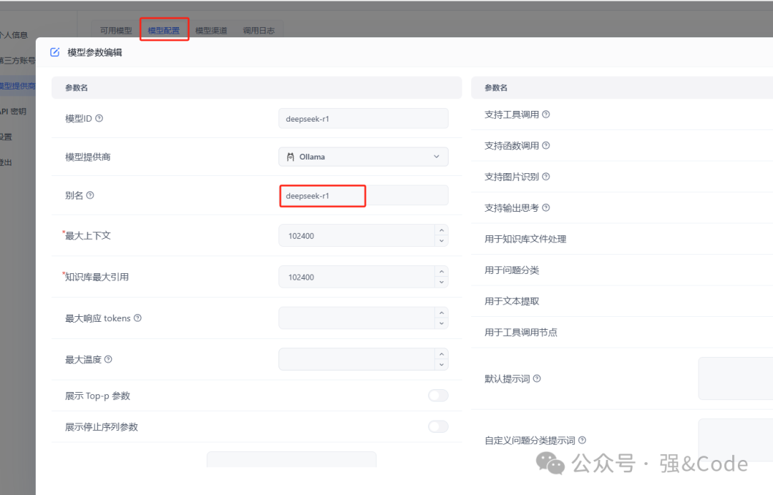Click the help icon beside 最大温度
The image size is (773, 495).
pyautogui.click(x=108, y=358)
